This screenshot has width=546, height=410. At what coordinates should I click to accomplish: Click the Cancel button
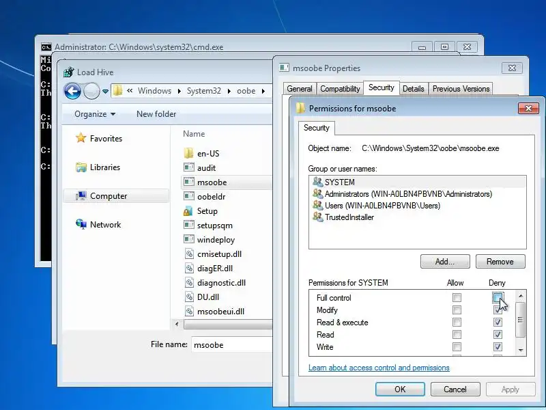pyautogui.click(x=455, y=389)
